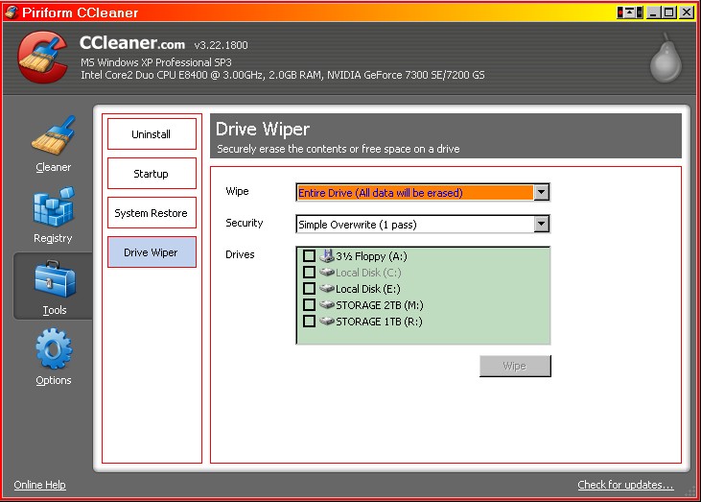Viewport: 701px width, 502px height.
Task: Click the STORAGE 2TB (M:) label
Action: point(380,305)
